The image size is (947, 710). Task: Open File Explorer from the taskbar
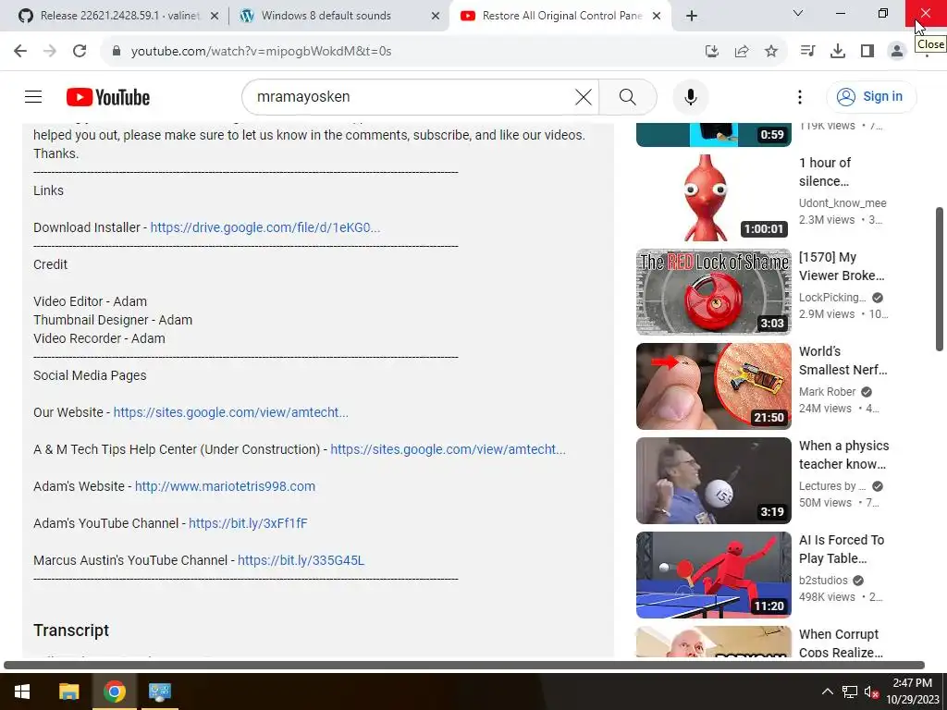pyautogui.click(x=68, y=692)
